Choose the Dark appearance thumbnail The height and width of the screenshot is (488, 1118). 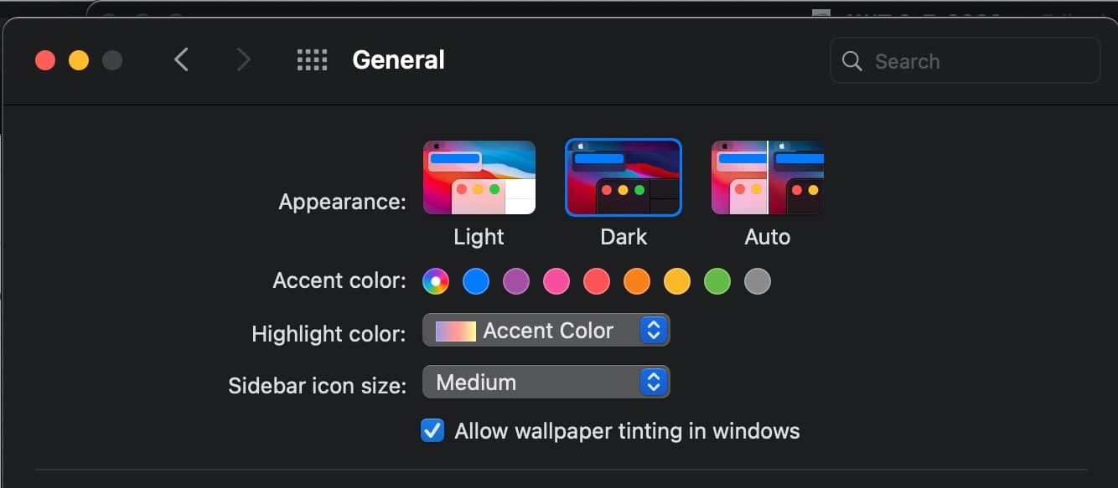click(624, 177)
